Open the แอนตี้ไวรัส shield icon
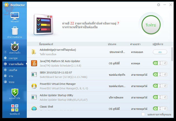Viewport: 176px width, 121px height. click(15, 92)
